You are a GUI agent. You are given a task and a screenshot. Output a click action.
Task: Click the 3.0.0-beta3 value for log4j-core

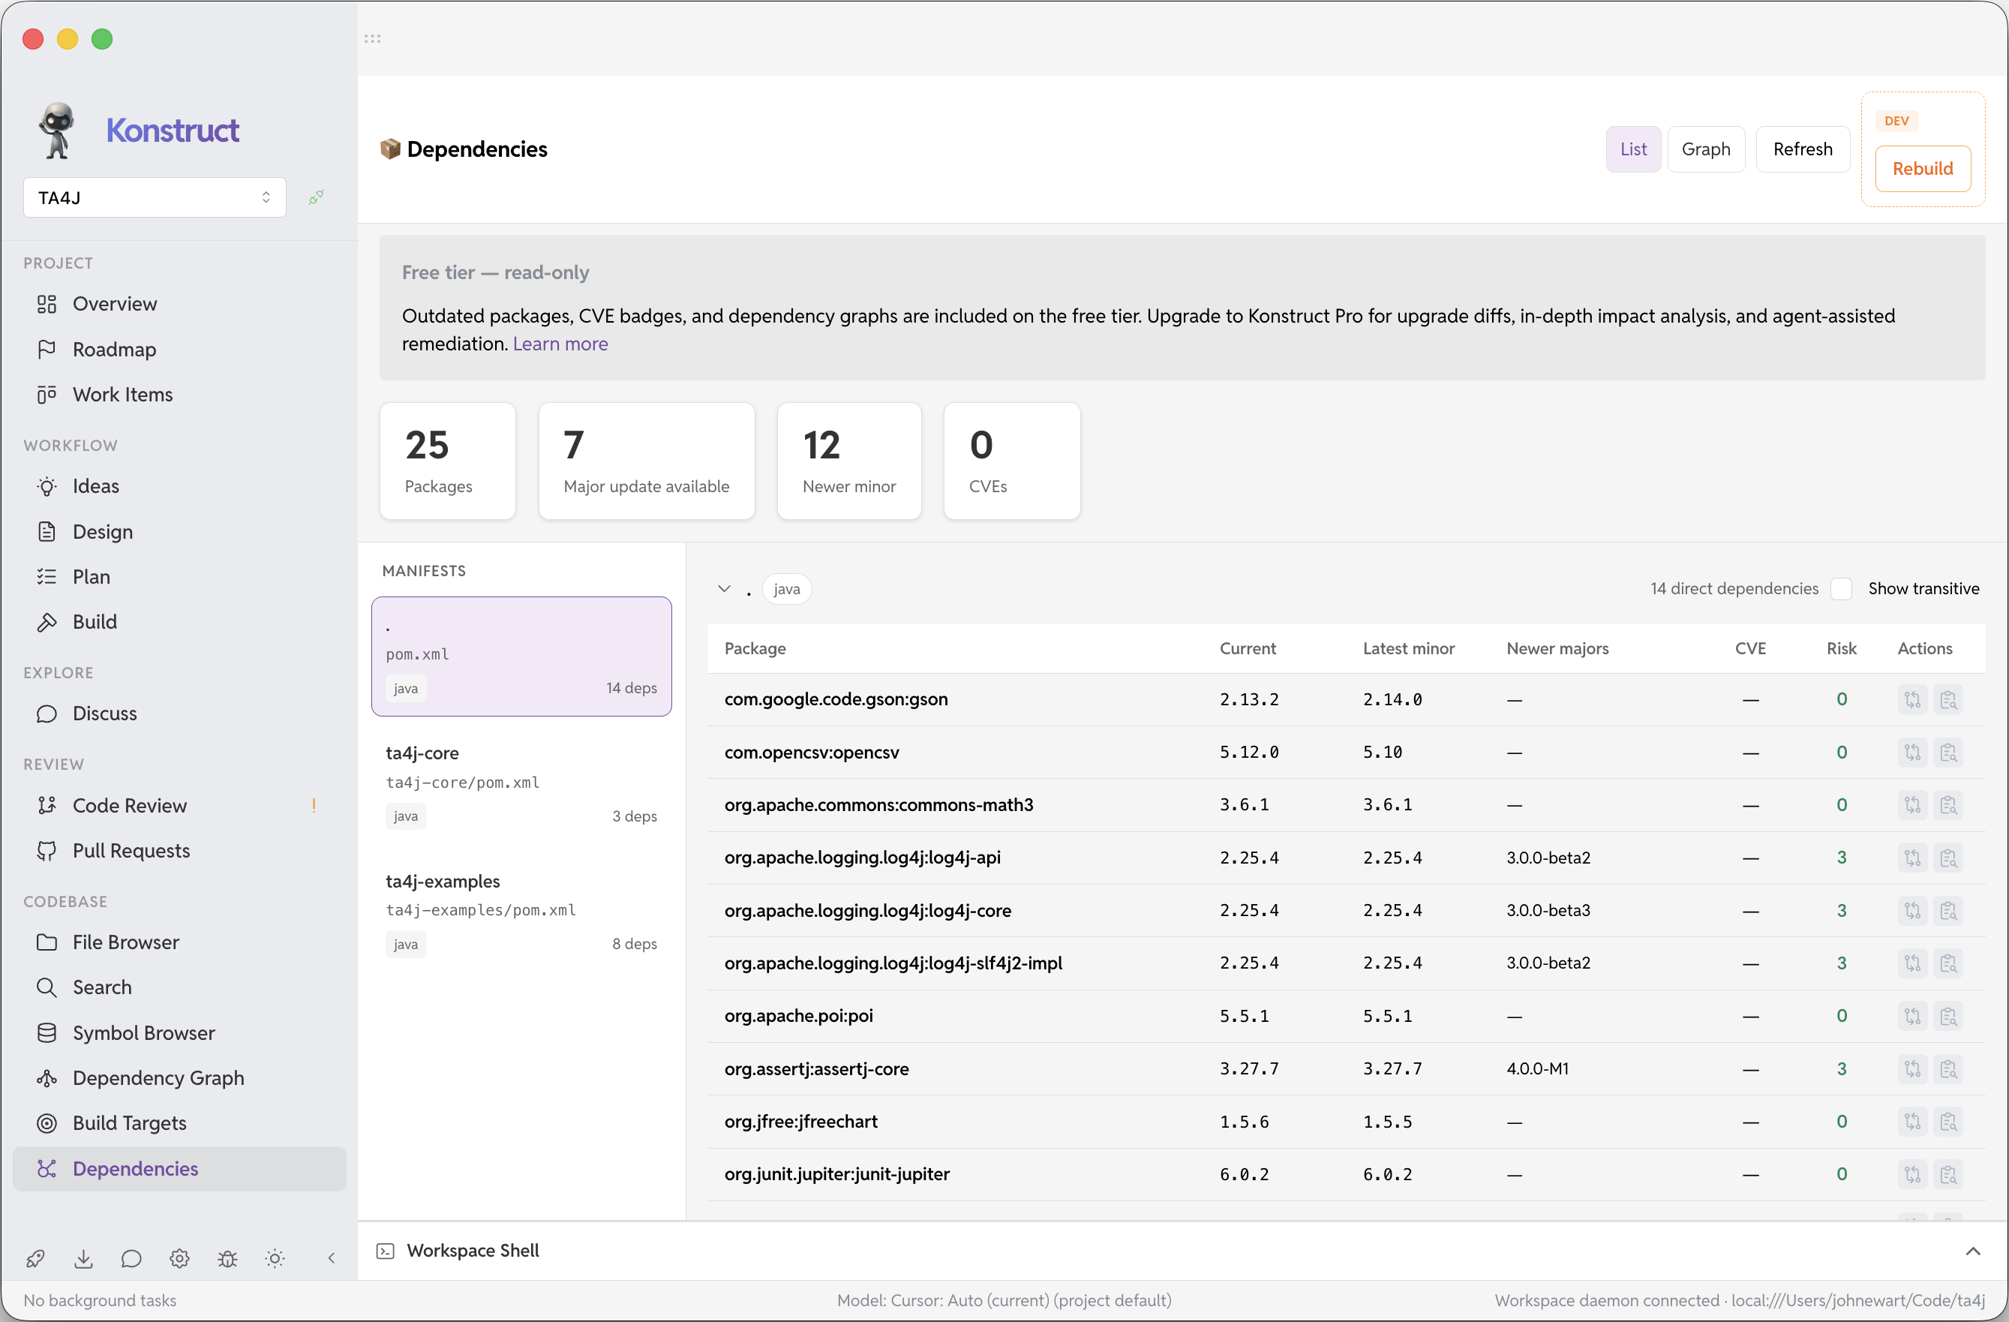(1548, 911)
